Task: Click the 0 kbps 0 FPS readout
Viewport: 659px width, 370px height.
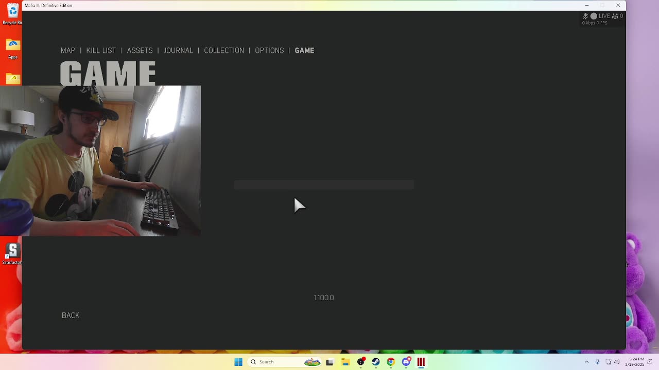Action: click(x=595, y=23)
